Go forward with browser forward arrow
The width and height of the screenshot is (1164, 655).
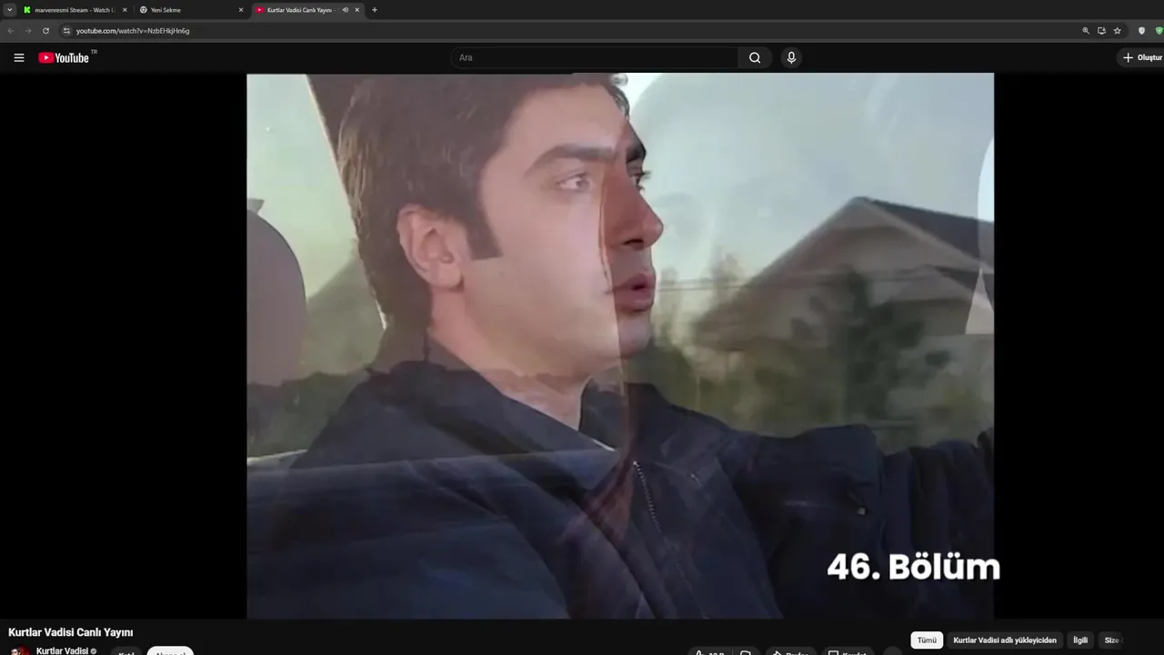tap(28, 30)
